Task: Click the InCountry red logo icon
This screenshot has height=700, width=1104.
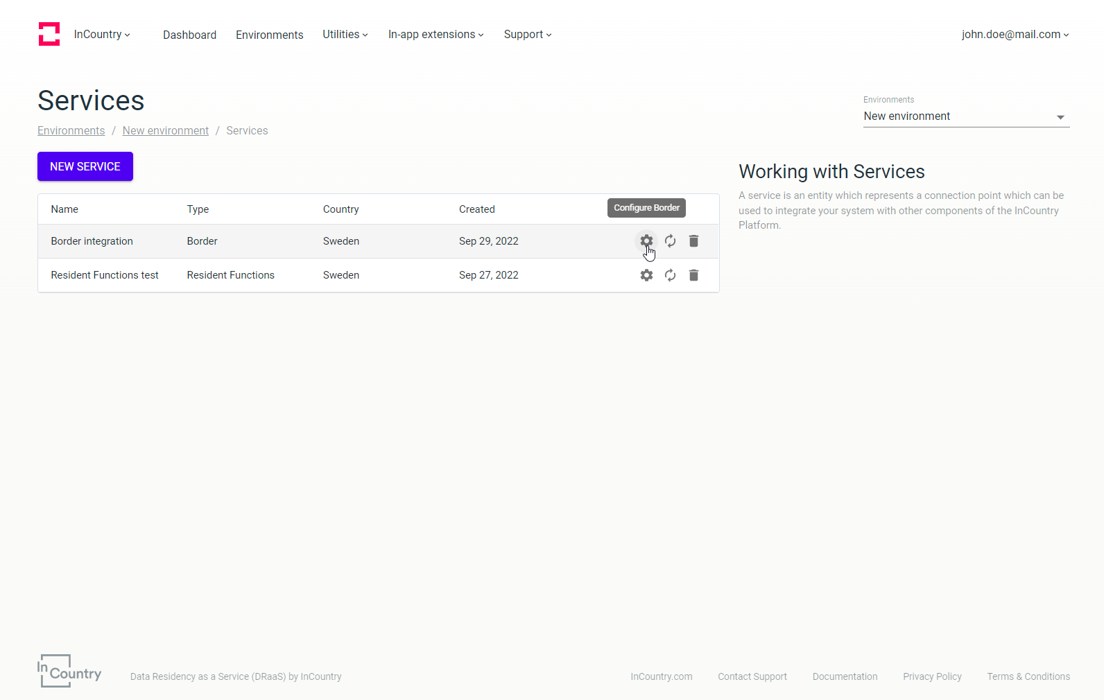Action: [49, 34]
